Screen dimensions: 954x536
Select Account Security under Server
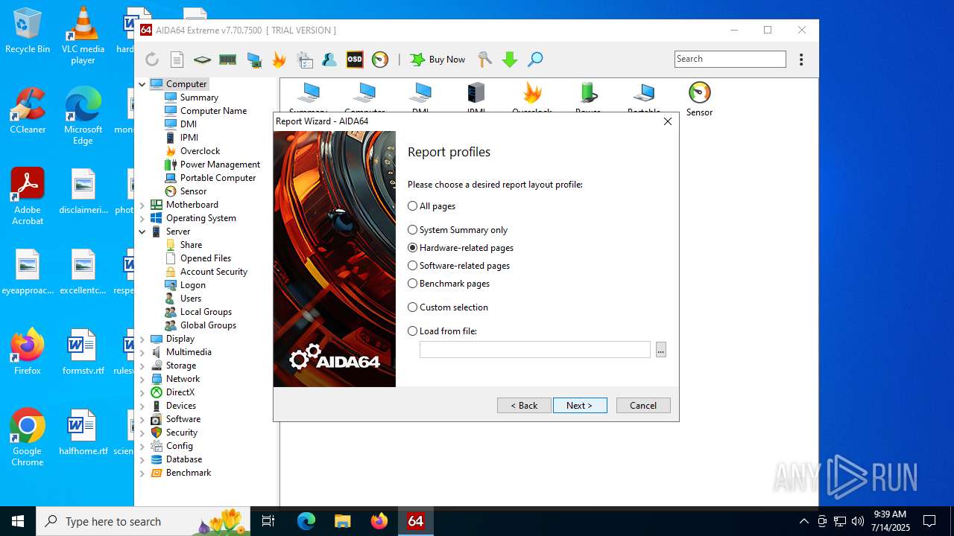point(214,272)
